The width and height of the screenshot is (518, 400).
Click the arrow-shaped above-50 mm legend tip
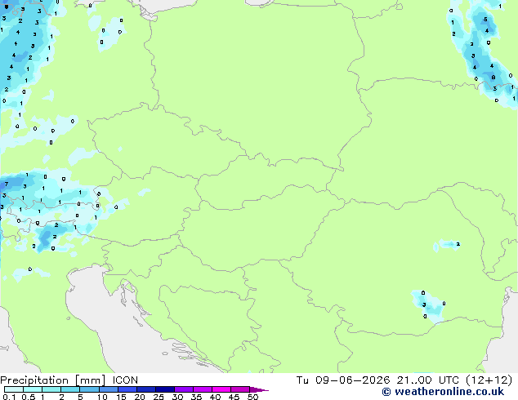(259, 389)
